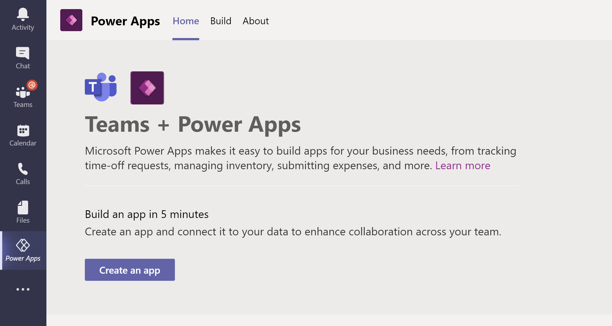The height and width of the screenshot is (326, 612).
Task: Click the Create an app button
Action: [x=130, y=270]
